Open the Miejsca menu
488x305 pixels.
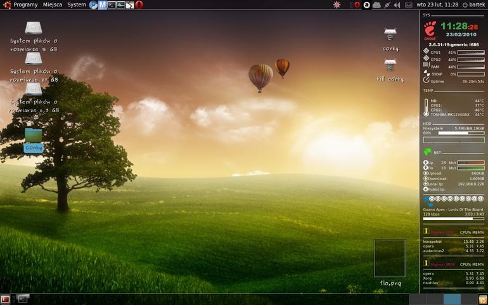[52, 4]
